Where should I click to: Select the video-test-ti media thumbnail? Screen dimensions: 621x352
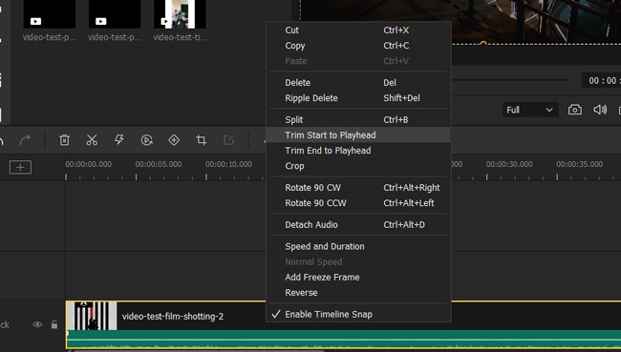[180, 14]
